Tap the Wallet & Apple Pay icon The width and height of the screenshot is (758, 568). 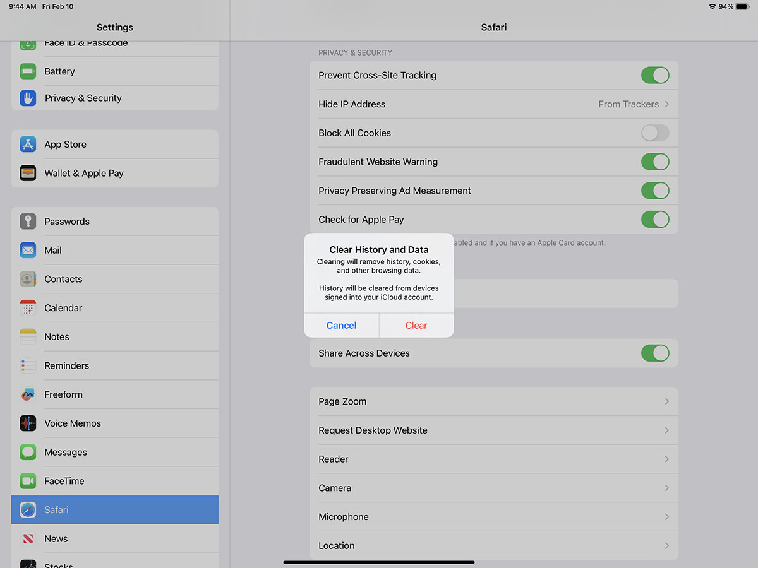pyautogui.click(x=28, y=173)
